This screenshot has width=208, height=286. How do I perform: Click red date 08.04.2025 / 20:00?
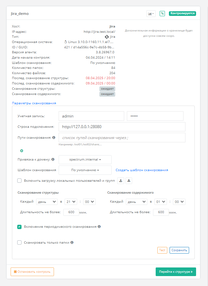point(100,78)
